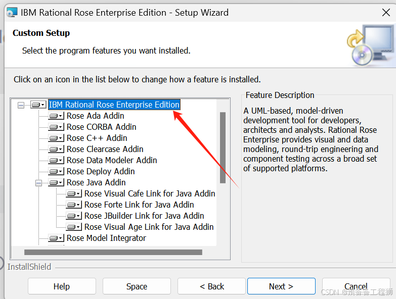Click the horizontal scrollbar thumb in feature tree
396x299 pixels.
(113, 253)
